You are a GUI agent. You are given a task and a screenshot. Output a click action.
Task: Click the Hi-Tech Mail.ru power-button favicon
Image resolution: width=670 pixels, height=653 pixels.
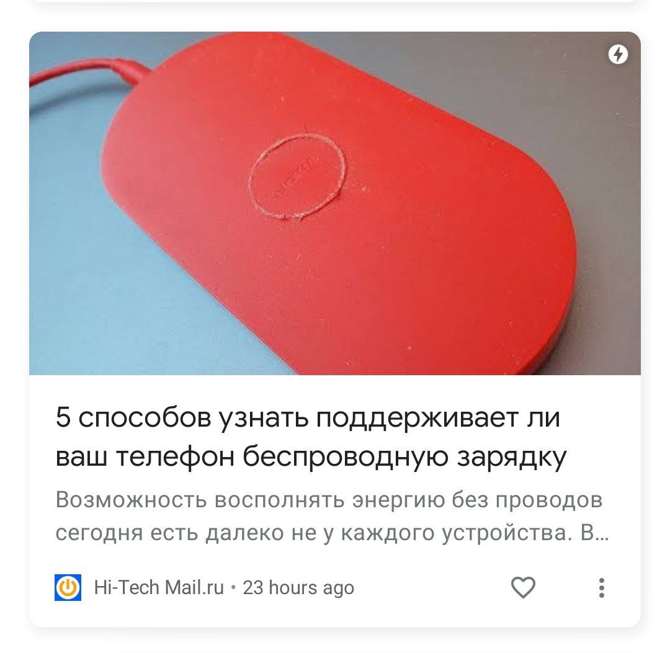(x=68, y=588)
